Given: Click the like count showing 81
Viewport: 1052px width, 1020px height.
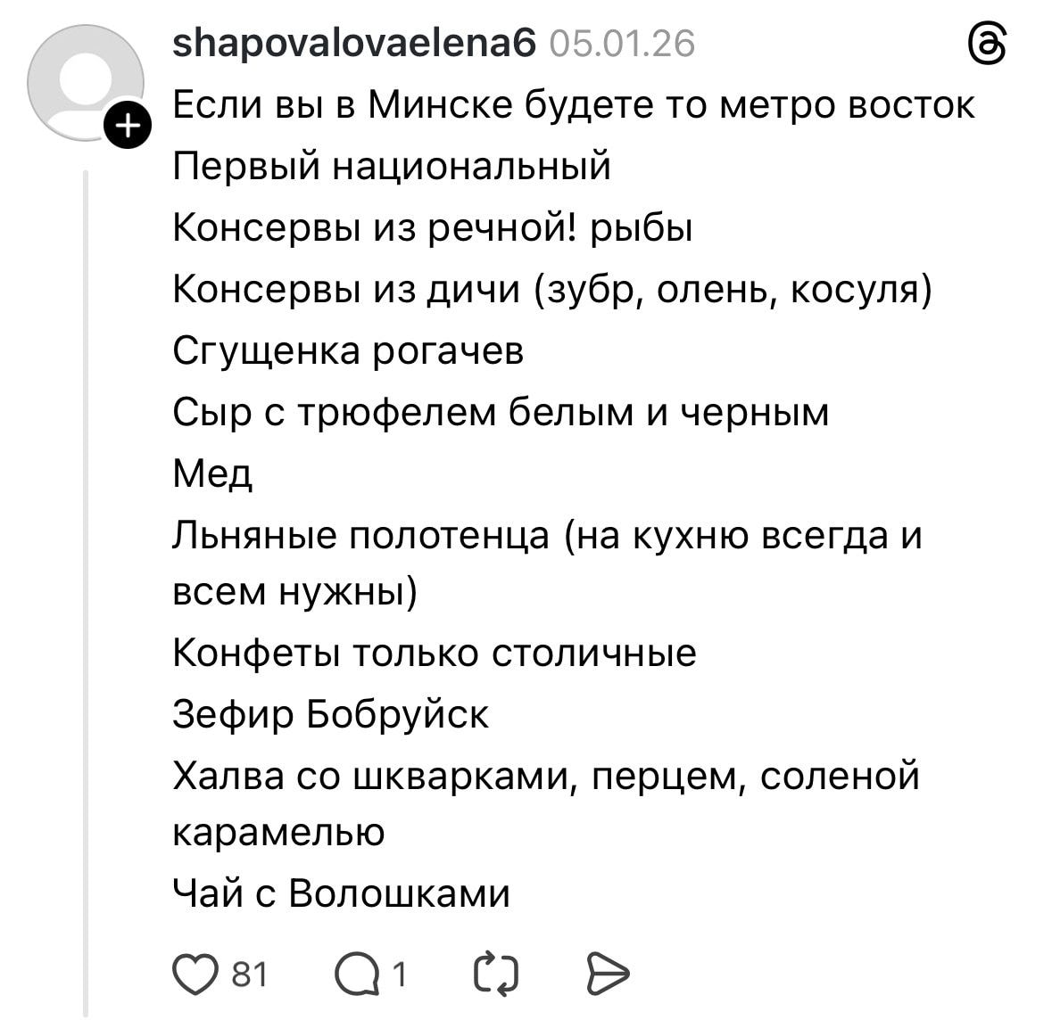Looking at the screenshot, I should 250,976.
